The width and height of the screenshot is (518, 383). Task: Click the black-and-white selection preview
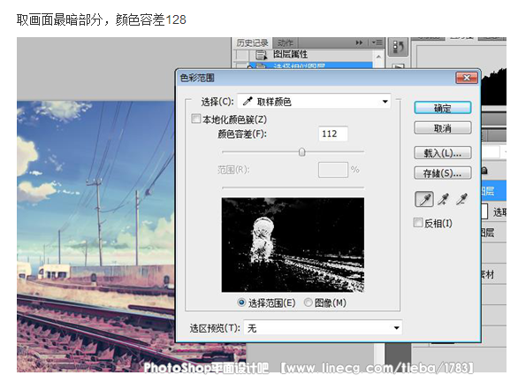point(293,245)
